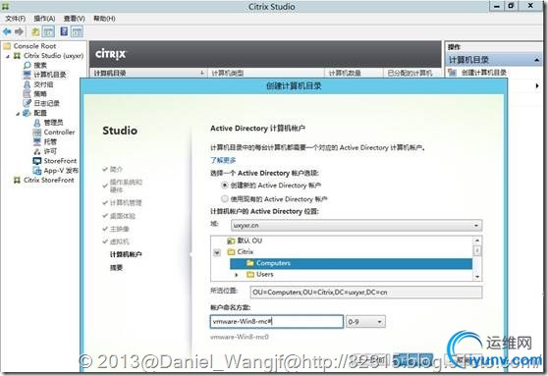The image size is (548, 376).
Task: Go to the 计算机管理 wizard step
Action: pos(126,202)
